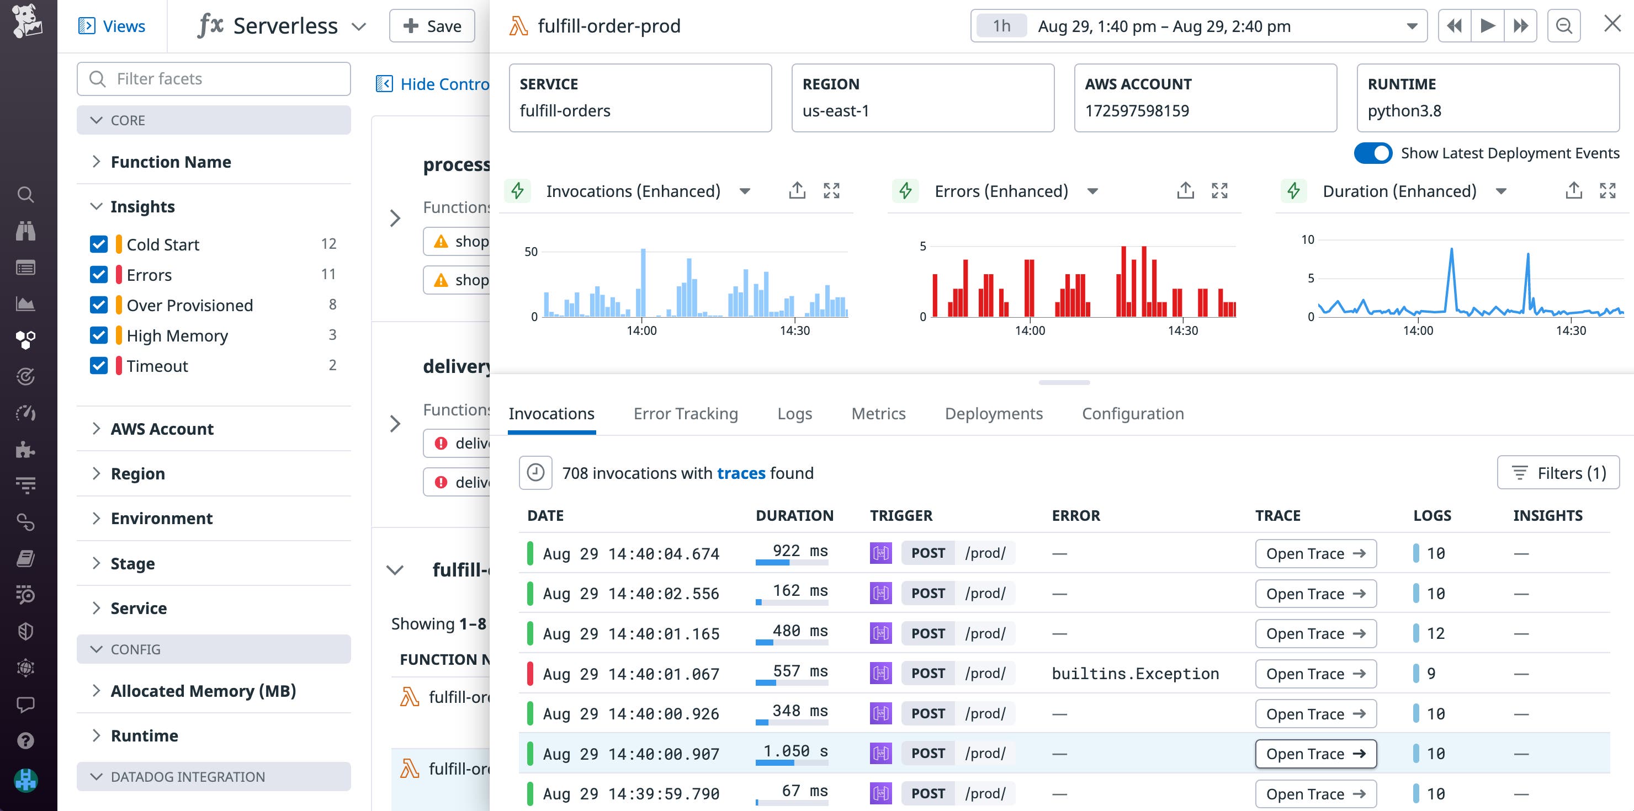
Task: Switch to the Error Tracking tab
Action: [685, 413]
